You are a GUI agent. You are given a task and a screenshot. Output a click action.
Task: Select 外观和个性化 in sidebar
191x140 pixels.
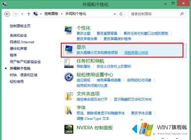point(20,68)
